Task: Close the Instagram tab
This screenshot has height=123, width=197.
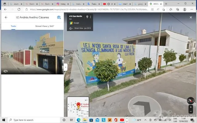Action: pos(68,4)
